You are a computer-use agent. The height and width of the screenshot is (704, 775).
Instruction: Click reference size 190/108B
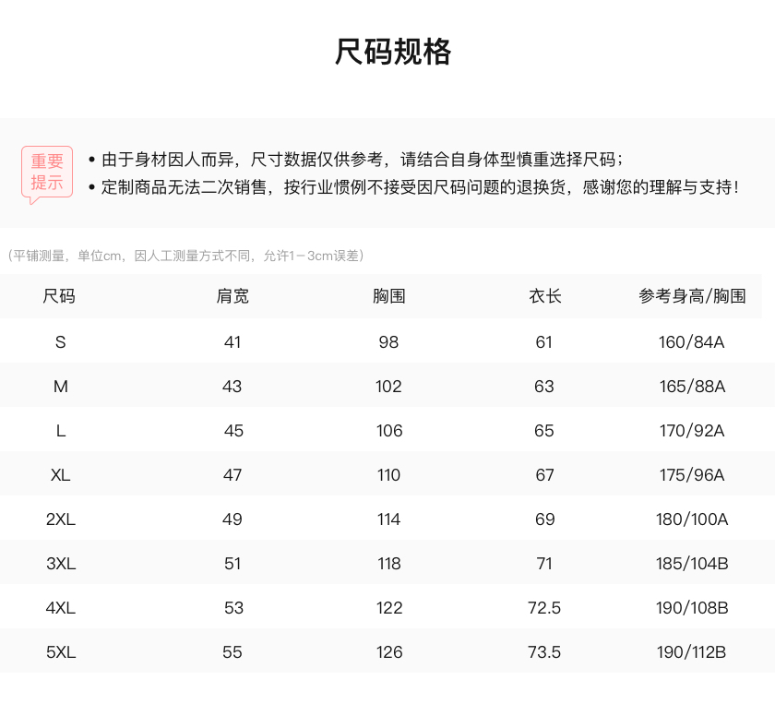692,608
